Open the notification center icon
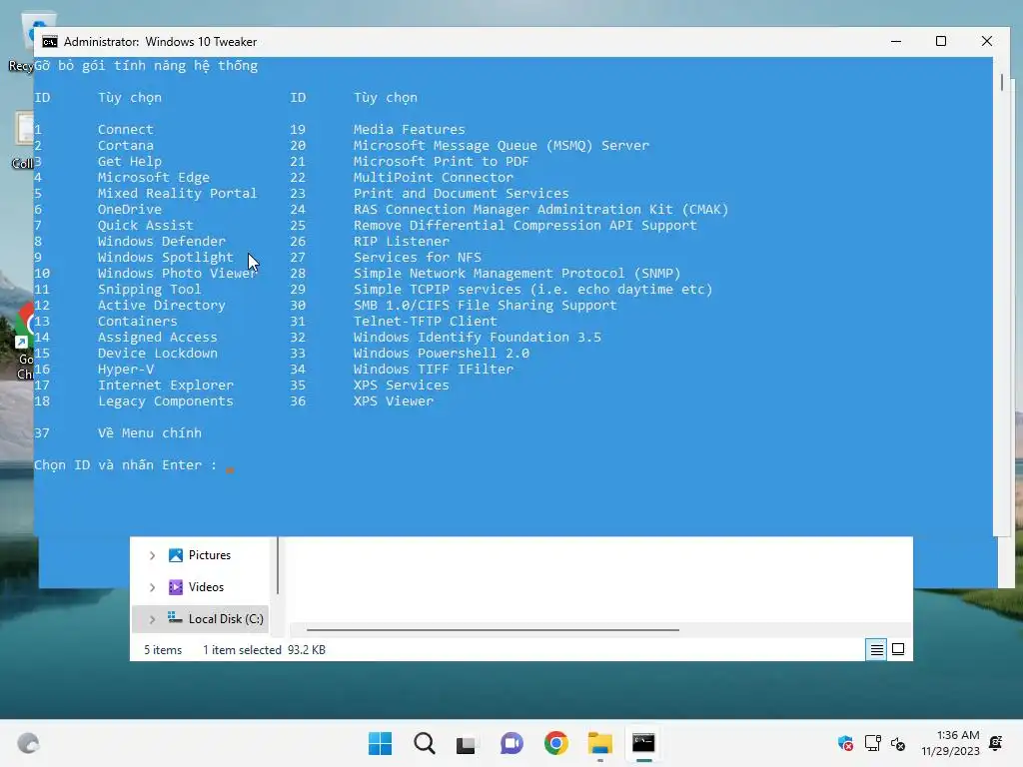This screenshot has width=1023, height=767. click(x=996, y=743)
